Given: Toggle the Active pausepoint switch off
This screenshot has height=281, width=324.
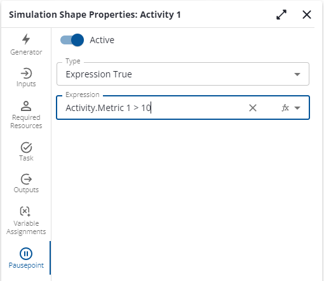Looking at the screenshot, I should tap(72, 40).
